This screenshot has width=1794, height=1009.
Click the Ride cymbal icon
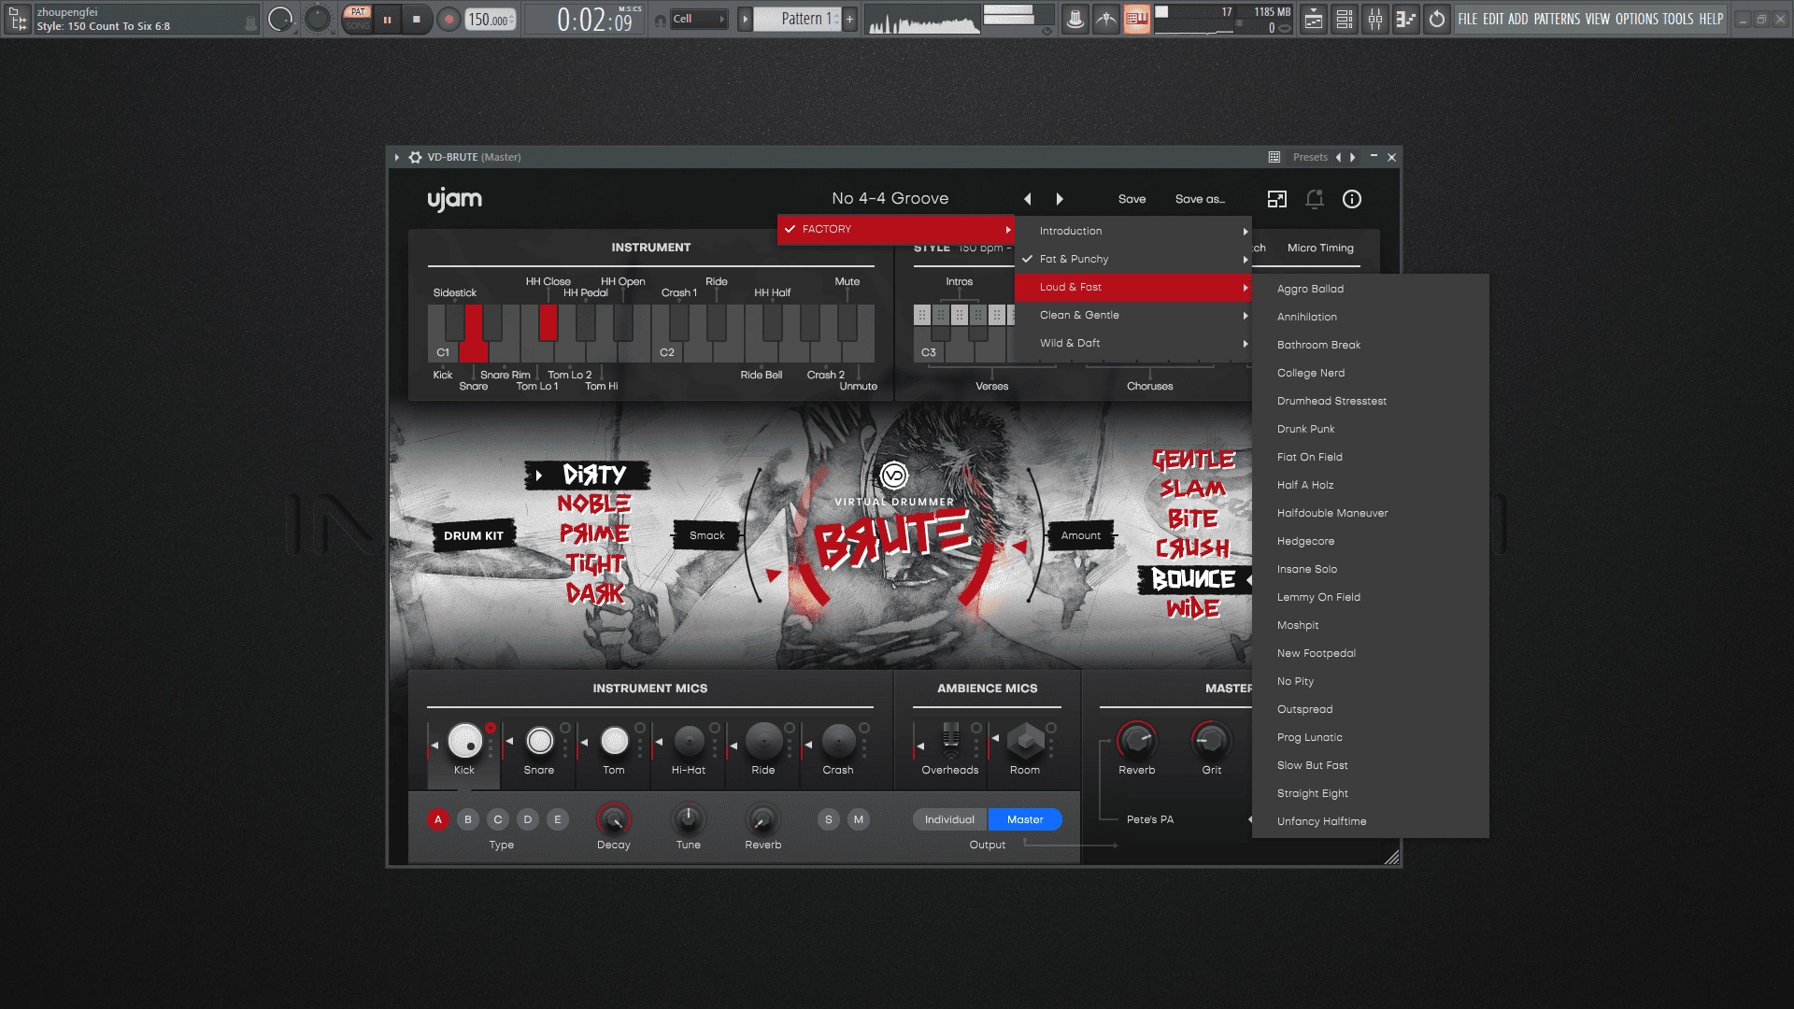point(763,741)
